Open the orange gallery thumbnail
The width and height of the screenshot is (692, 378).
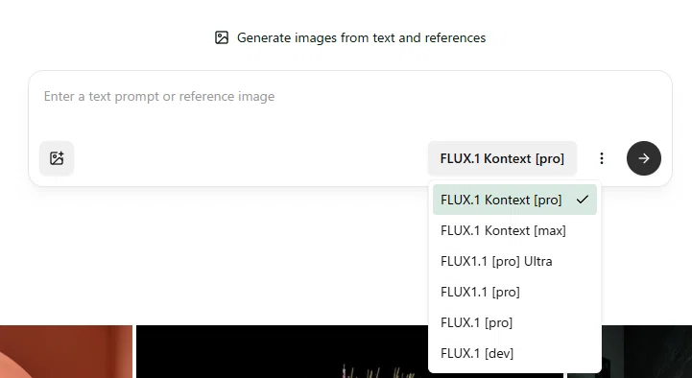coord(66,351)
